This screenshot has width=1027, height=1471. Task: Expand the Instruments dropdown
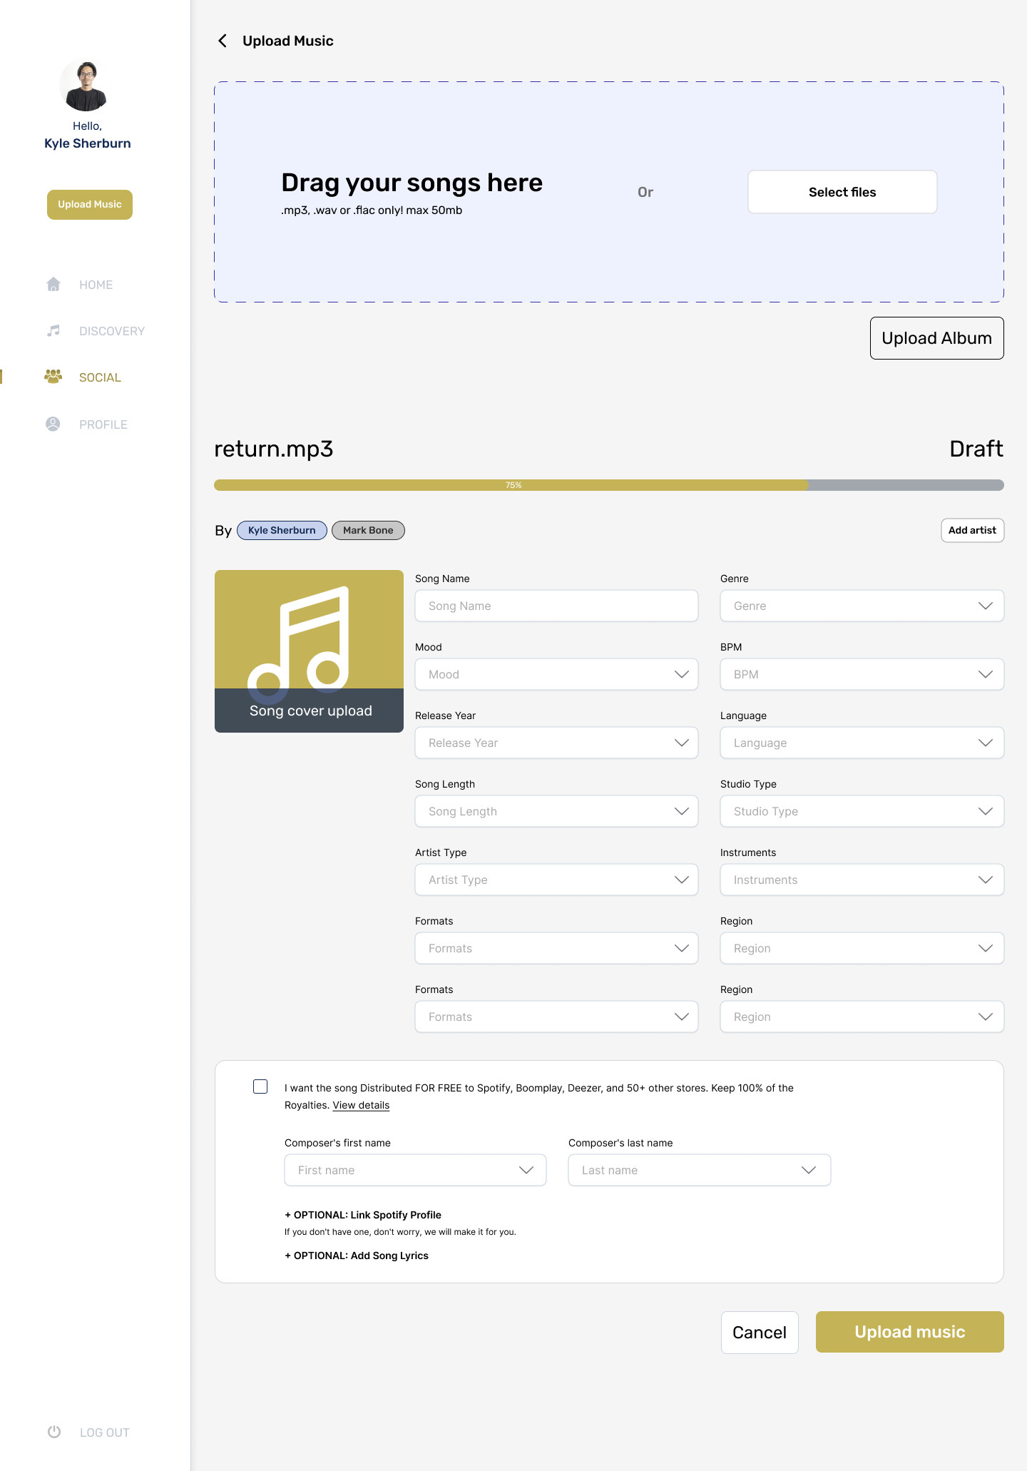[x=862, y=880]
